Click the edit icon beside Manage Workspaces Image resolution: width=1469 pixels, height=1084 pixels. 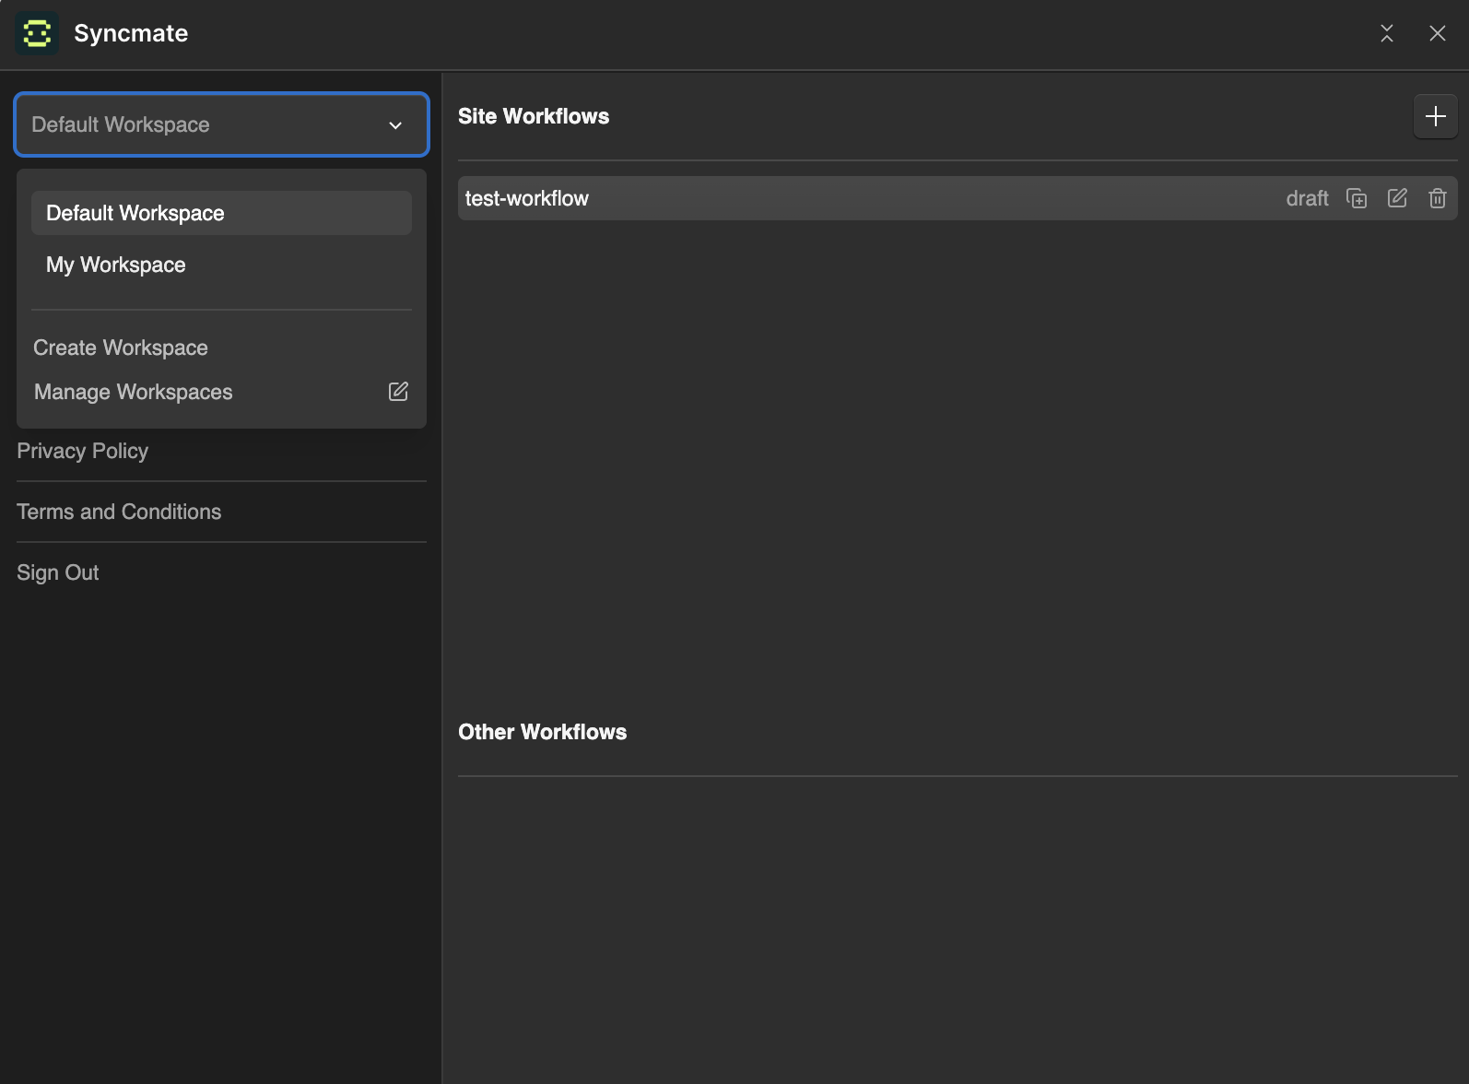click(x=398, y=392)
